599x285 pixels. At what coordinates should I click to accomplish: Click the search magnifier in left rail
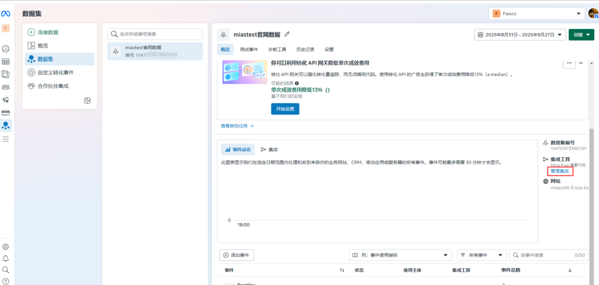tap(6, 270)
